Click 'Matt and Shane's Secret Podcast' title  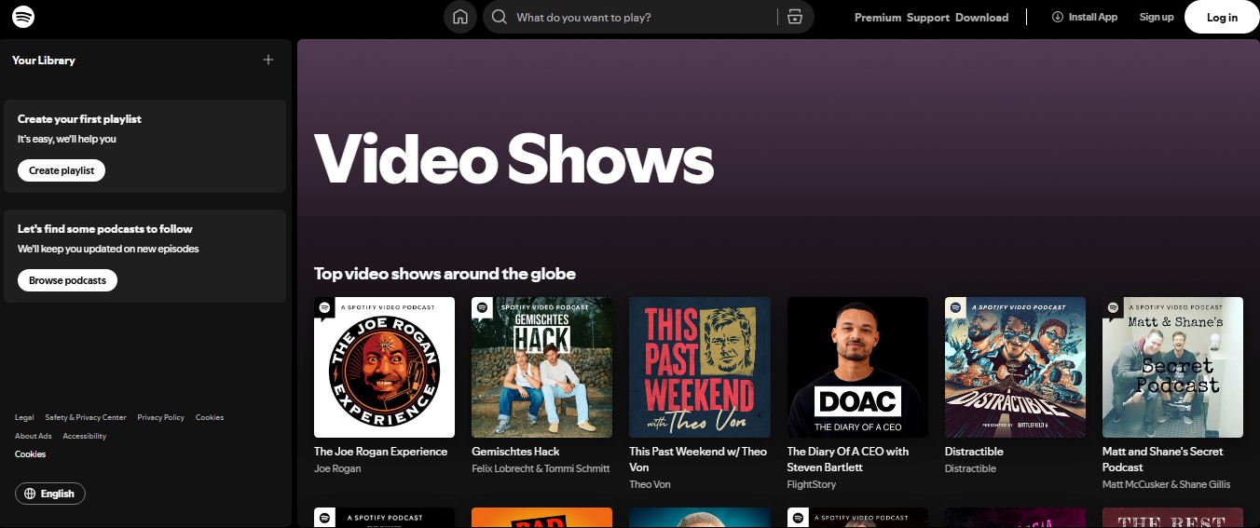click(1163, 459)
